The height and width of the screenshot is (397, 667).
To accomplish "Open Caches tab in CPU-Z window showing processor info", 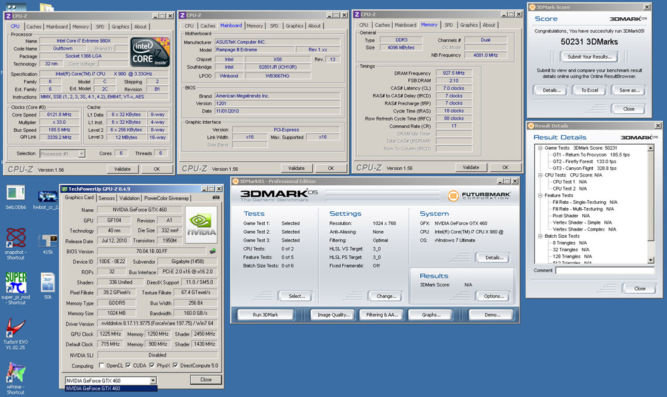I will [34, 27].
